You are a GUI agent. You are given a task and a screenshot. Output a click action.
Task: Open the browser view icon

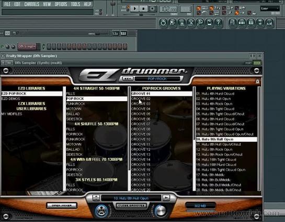(260, 23)
